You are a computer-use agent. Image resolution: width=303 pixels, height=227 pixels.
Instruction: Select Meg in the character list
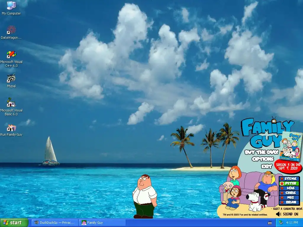(x=289, y=197)
